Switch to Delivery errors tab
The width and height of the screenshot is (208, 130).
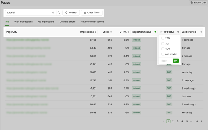[67, 22]
